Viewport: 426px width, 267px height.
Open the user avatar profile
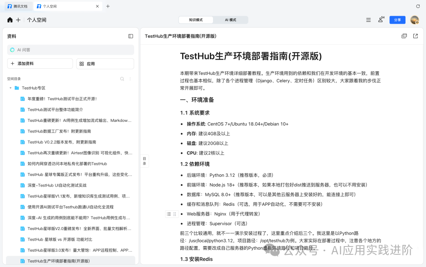(415, 20)
